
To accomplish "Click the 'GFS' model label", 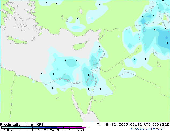I will coord(40,125).
